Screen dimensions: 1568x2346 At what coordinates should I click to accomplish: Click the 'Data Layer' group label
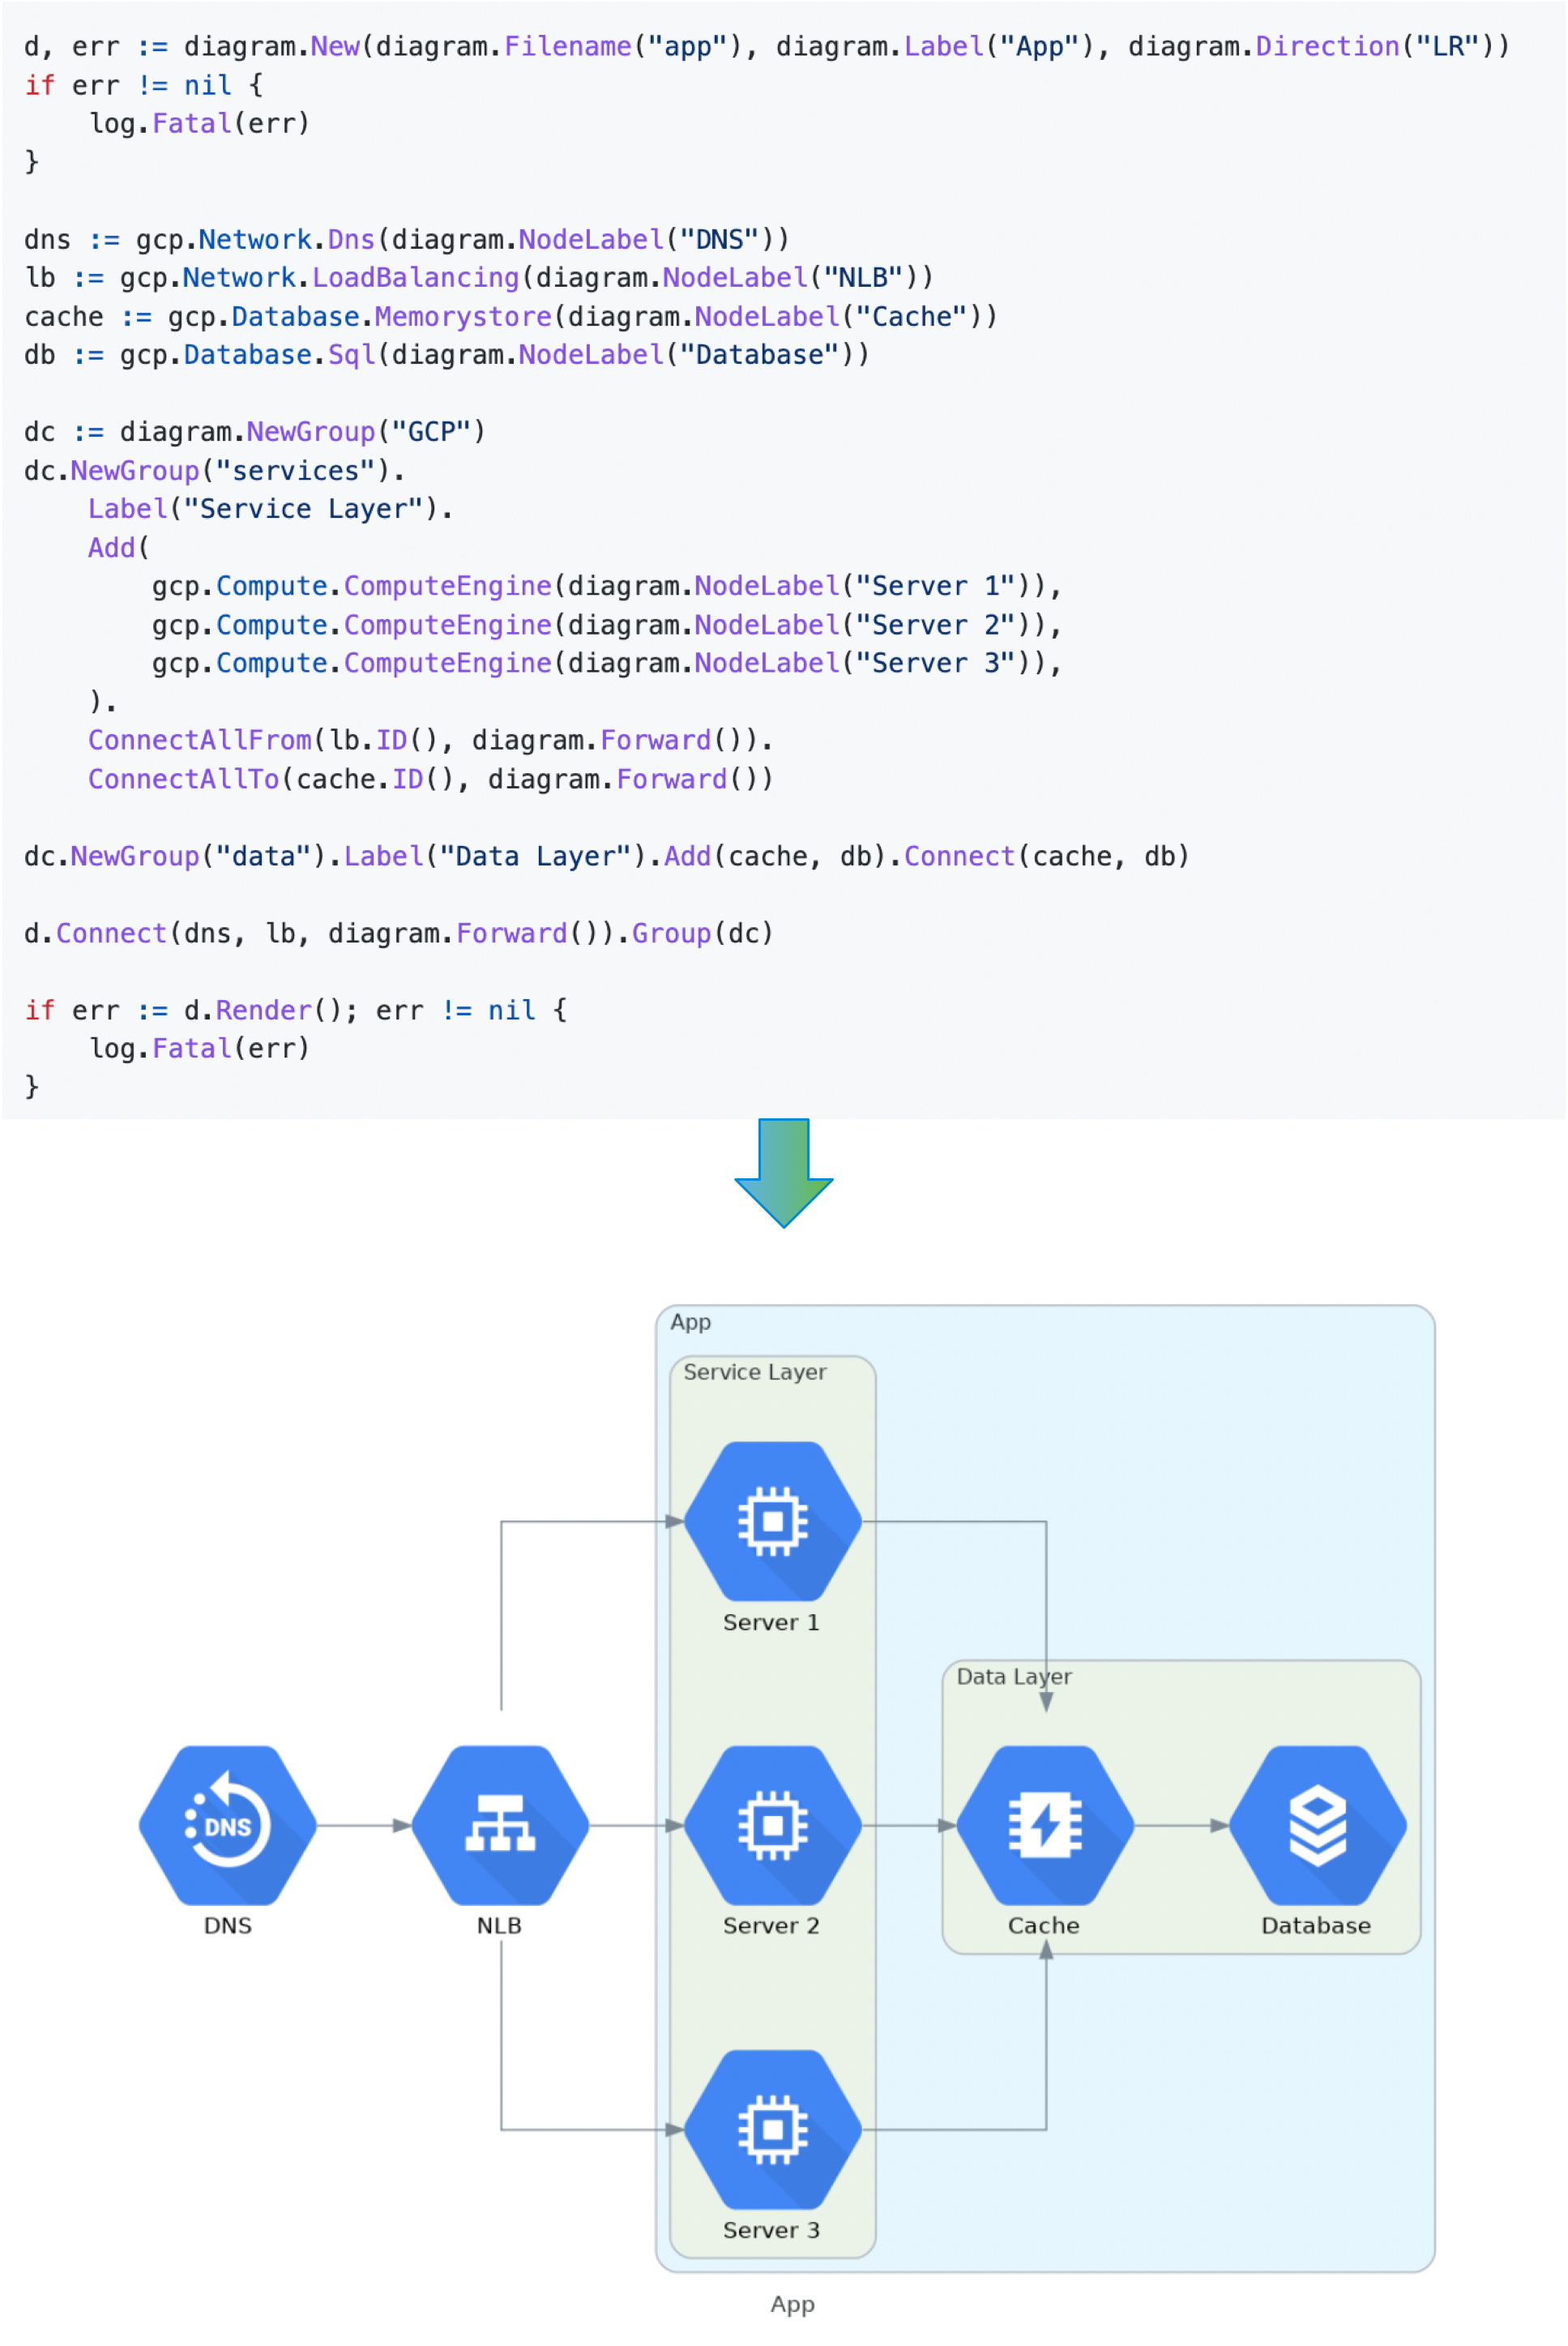(1014, 1676)
